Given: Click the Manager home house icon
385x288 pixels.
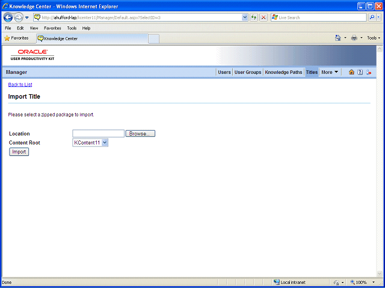Looking at the screenshot, I should [351, 72].
